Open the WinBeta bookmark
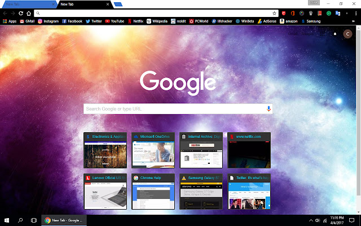The width and height of the screenshot is (361, 226). point(245,21)
